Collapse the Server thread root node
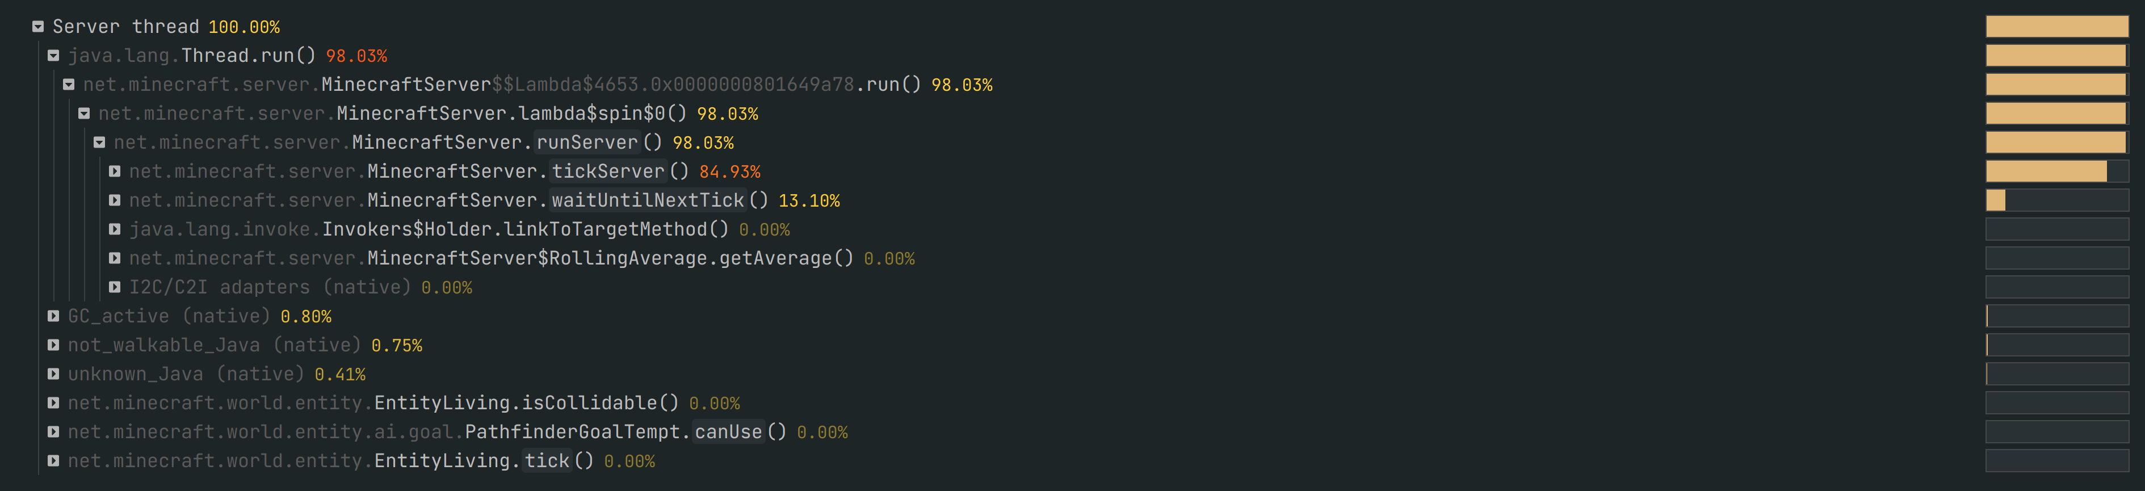The image size is (2145, 491). [x=38, y=27]
